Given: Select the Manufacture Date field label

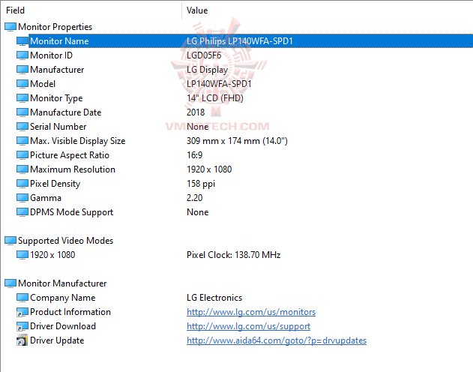Looking at the screenshot, I should [x=66, y=112].
